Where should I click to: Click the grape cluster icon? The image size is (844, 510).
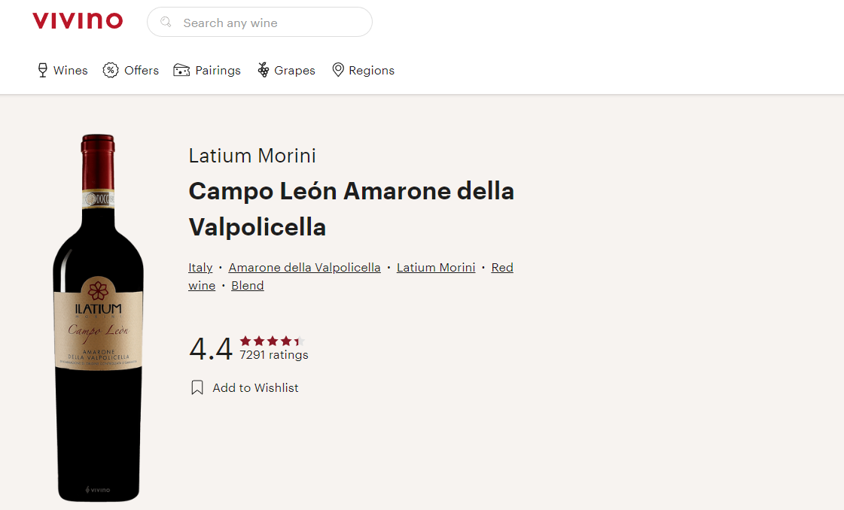(x=264, y=70)
